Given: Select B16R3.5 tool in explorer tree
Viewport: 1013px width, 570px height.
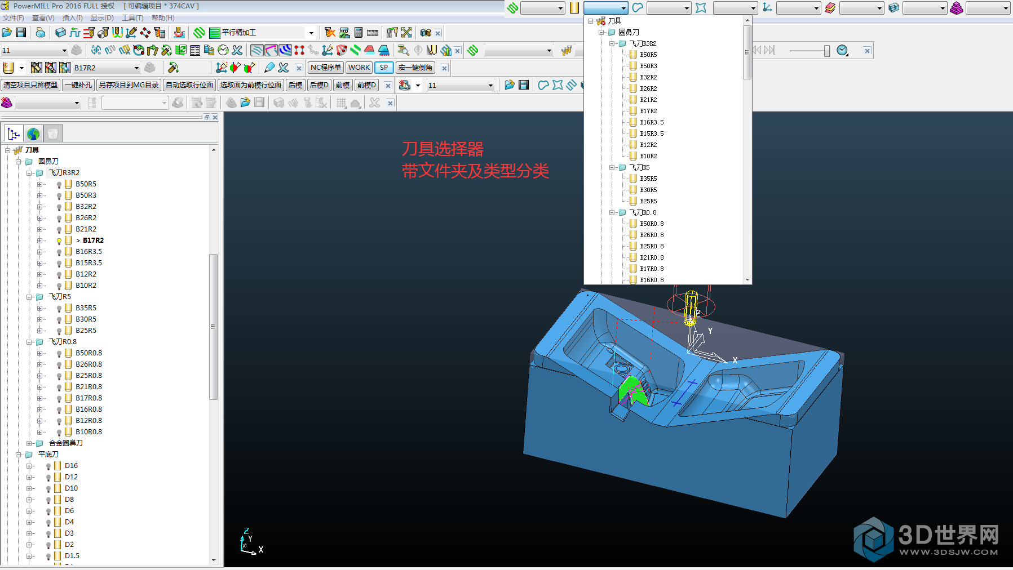Looking at the screenshot, I should point(89,252).
